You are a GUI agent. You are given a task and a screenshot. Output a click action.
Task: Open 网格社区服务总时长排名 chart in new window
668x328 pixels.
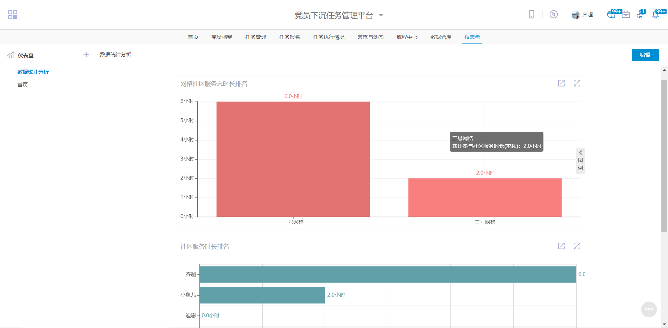click(x=561, y=83)
